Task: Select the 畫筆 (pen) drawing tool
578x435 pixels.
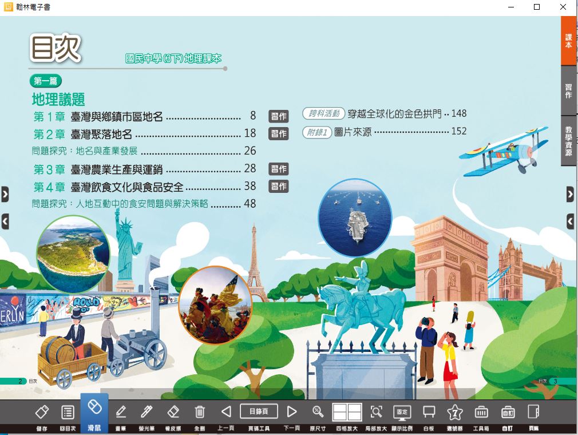Action: 121,412
